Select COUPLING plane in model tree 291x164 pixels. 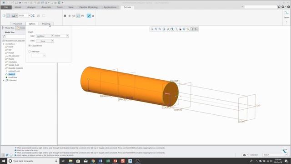pyautogui.click(x=12, y=62)
